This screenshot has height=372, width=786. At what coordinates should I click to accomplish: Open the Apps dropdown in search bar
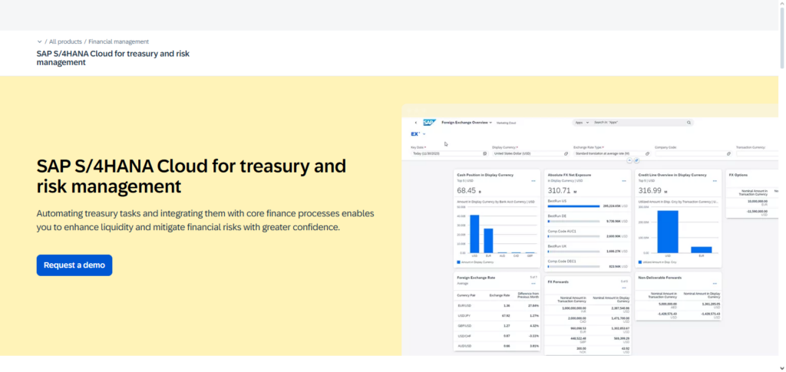pos(582,122)
